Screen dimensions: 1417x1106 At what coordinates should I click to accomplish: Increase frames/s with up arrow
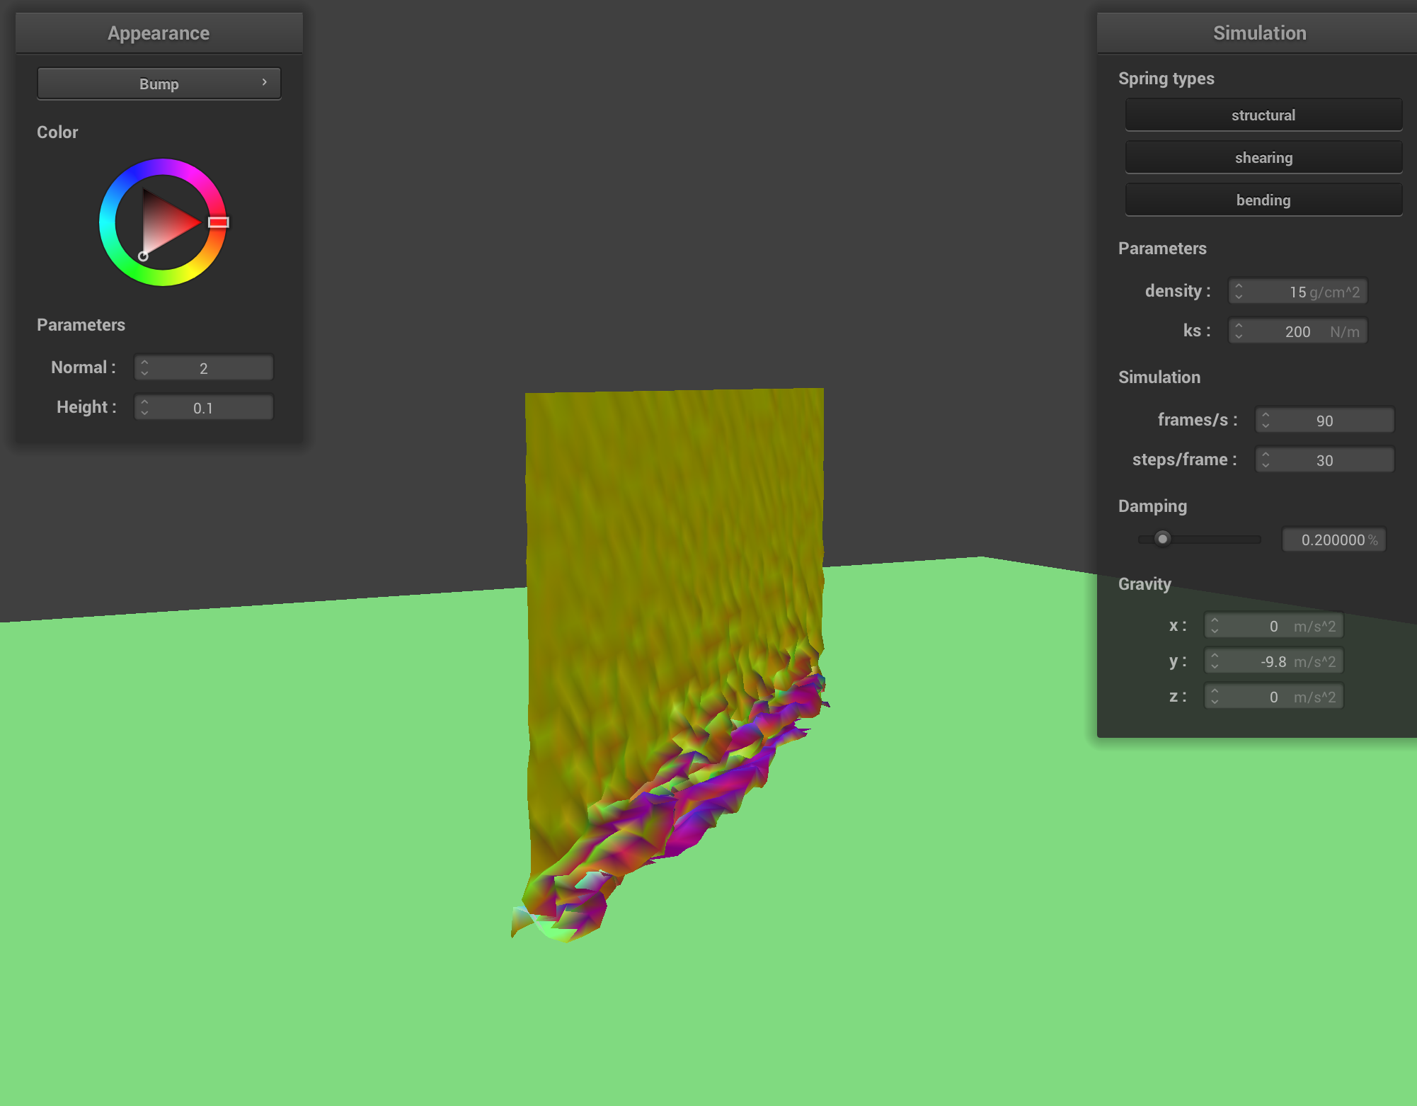(1266, 415)
